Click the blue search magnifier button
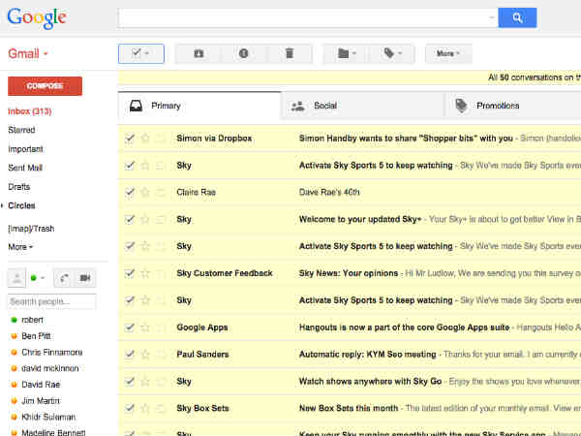 517,17
